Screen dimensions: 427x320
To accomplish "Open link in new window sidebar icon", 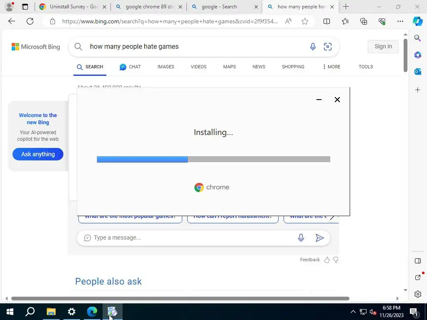I will pyautogui.click(x=418, y=277).
